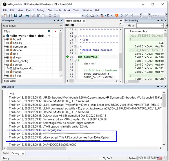169x161 pixels.
Task: Click the Find magnifier icon in toolbar
Action: point(92,15)
